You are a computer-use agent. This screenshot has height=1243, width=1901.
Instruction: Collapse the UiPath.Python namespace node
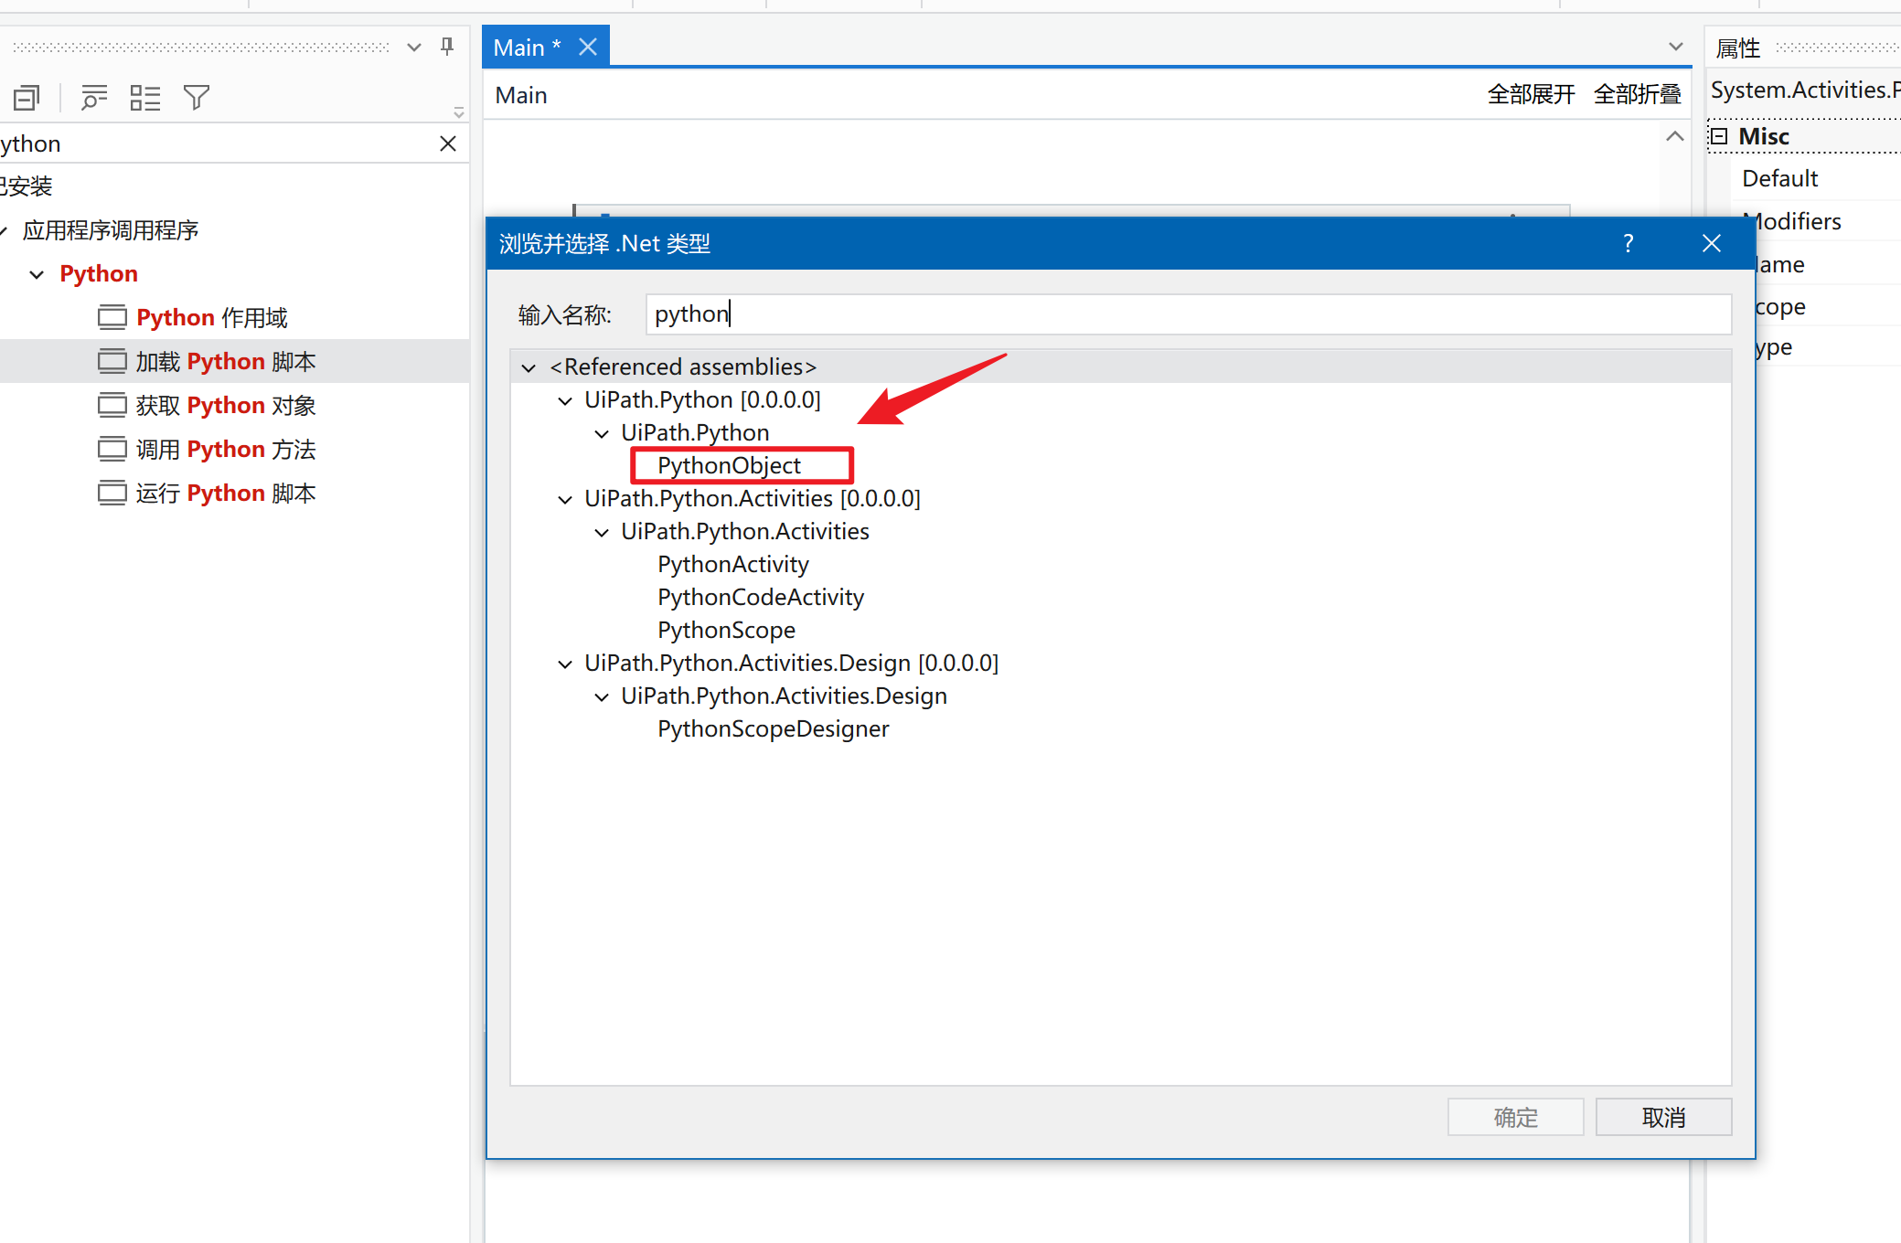pyautogui.click(x=602, y=433)
